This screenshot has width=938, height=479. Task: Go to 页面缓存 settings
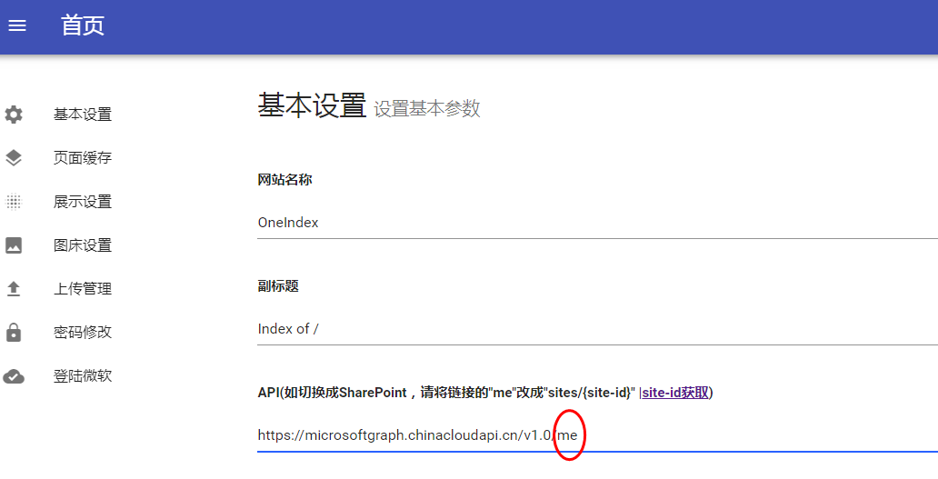(x=83, y=158)
